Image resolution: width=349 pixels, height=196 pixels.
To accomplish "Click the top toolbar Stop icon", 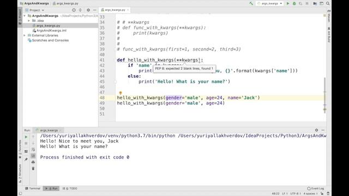I will tap(307, 3).
